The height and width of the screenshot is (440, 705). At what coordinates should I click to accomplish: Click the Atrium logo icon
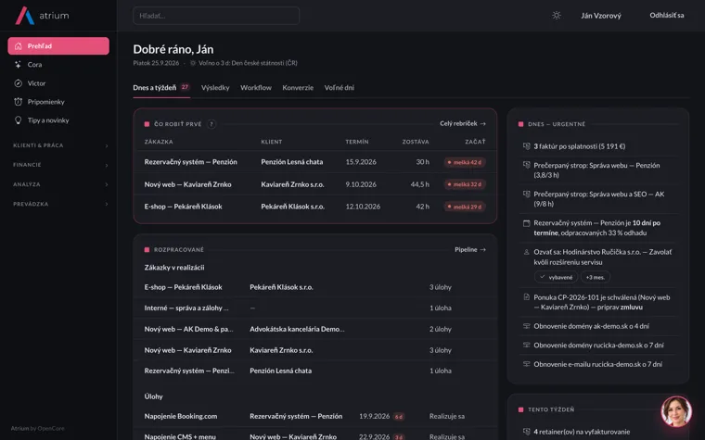pyautogui.click(x=25, y=16)
